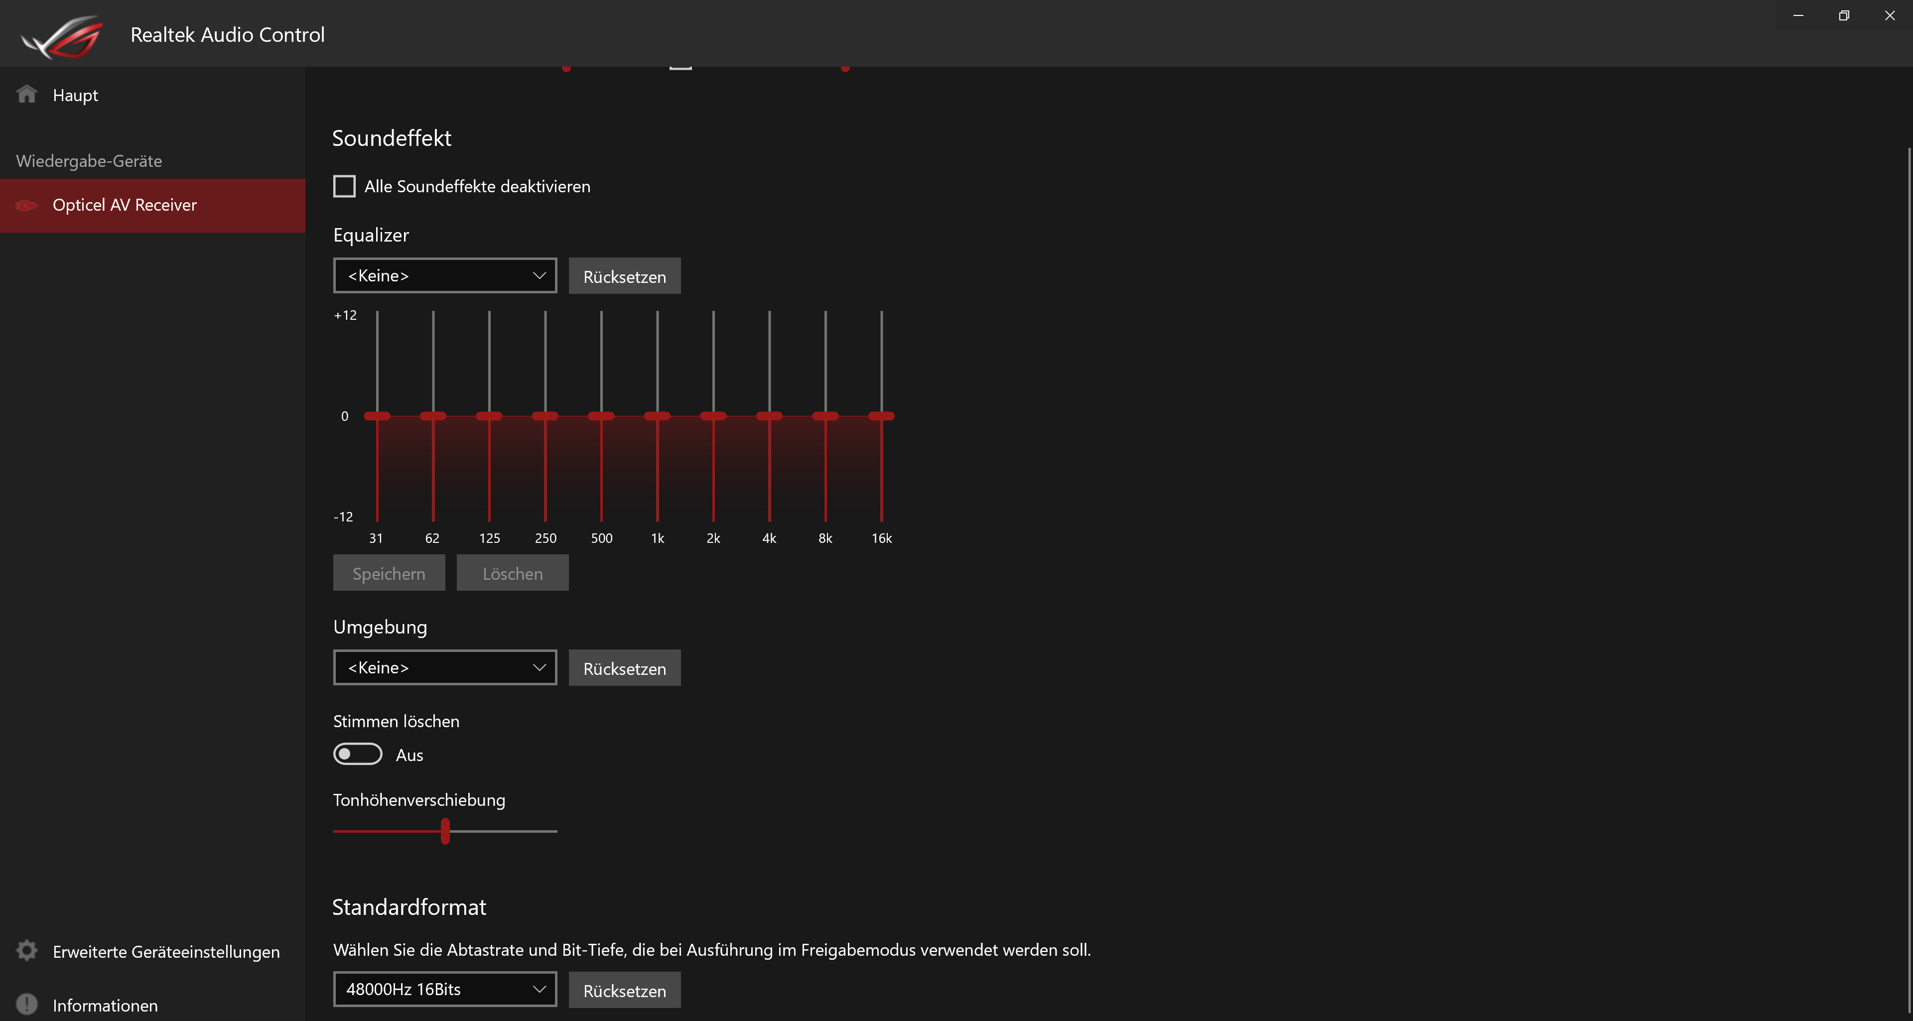
Task: Click the 1k equalizer band handle
Action: [x=657, y=416]
